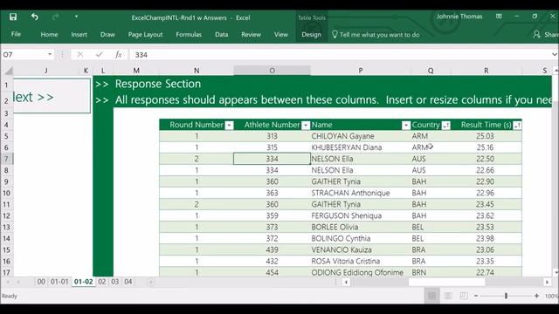Open the Data ribbon tab
The image size is (559, 314).
(x=221, y=35)
